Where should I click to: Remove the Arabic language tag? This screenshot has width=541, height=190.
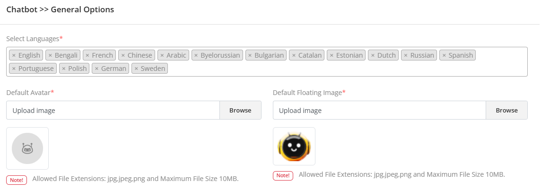[162, 55]
